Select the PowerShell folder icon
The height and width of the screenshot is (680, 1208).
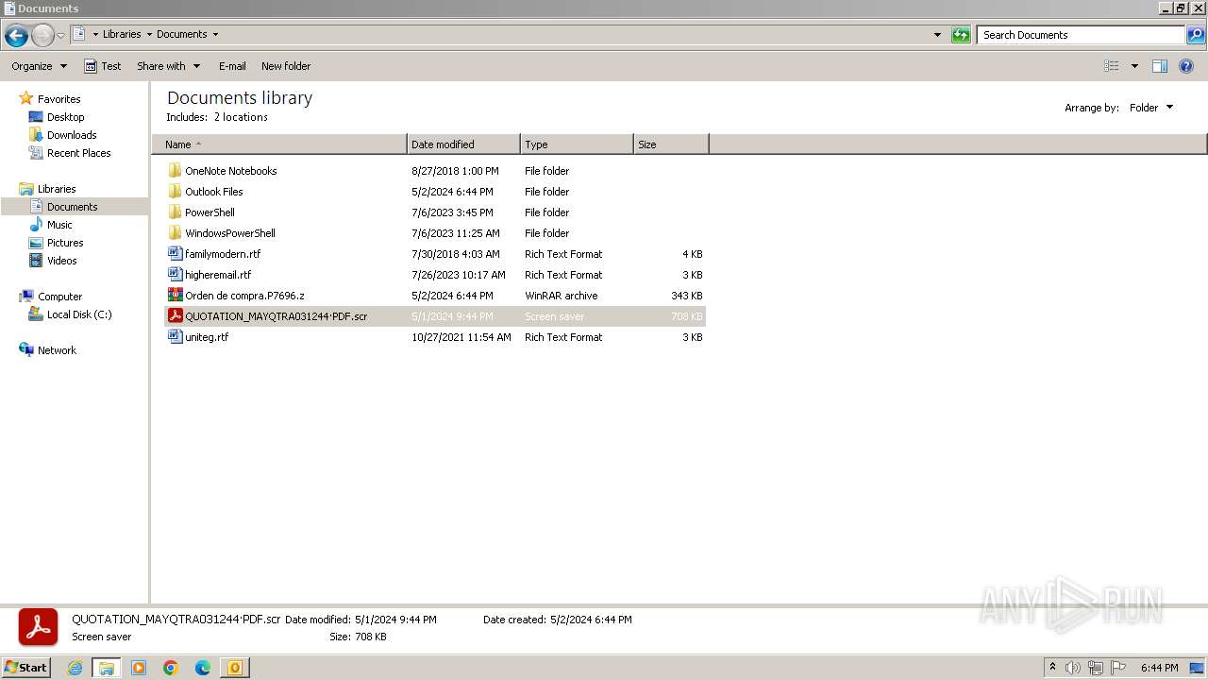(175, 212)
